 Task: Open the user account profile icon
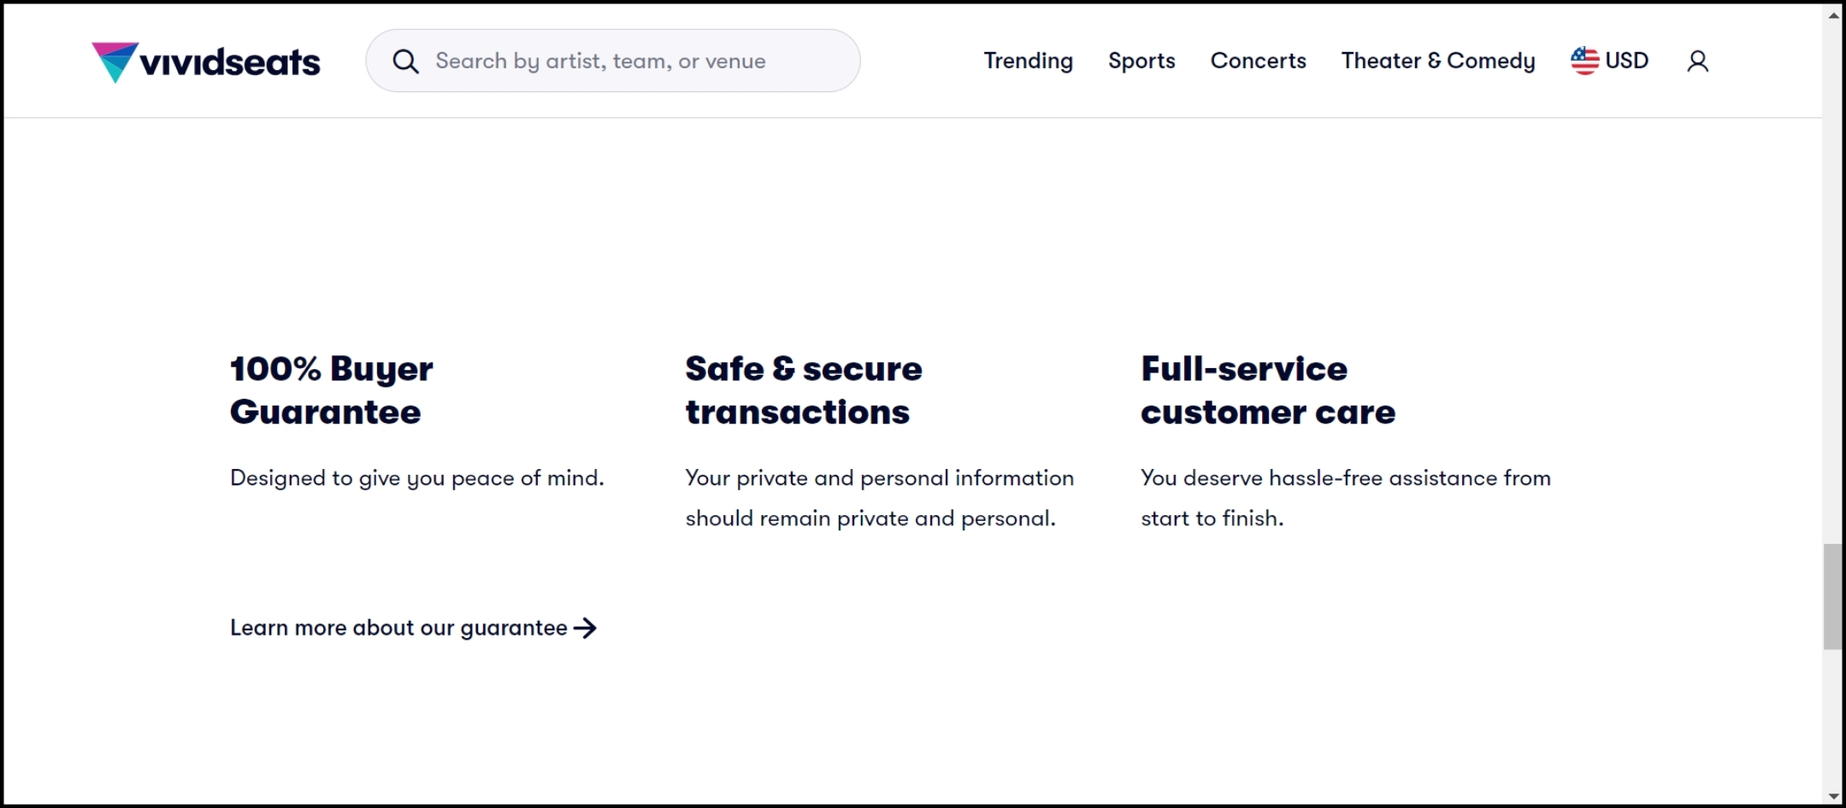point(1697,61)
